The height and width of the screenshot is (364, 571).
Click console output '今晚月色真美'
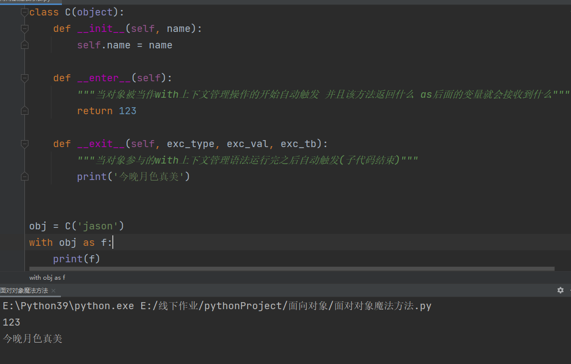pos(32,339)
